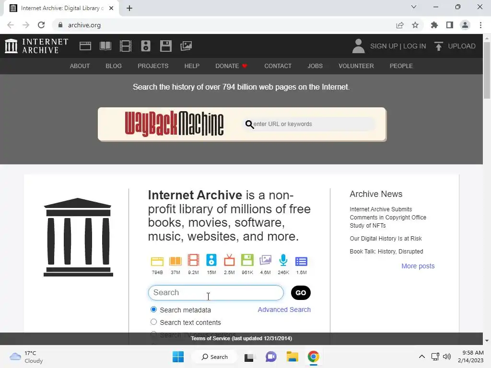
Task: Show hidden system tray icons
Action: point(422,356)
